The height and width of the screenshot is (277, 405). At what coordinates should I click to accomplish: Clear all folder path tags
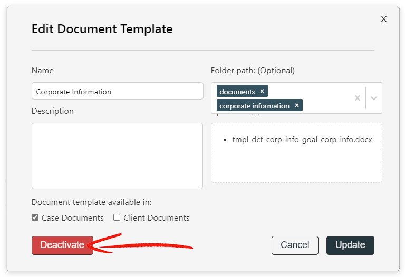357,98
